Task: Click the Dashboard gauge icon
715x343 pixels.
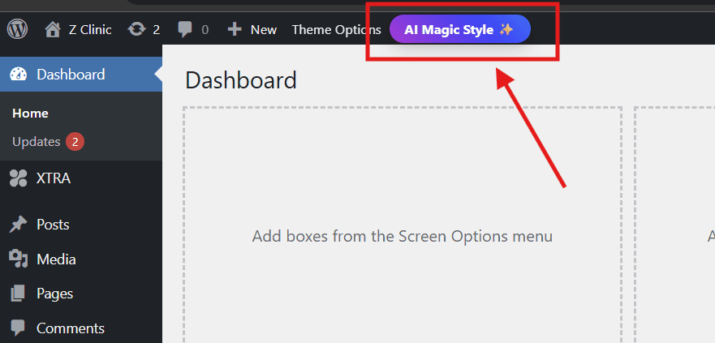Action: point(18,75)
